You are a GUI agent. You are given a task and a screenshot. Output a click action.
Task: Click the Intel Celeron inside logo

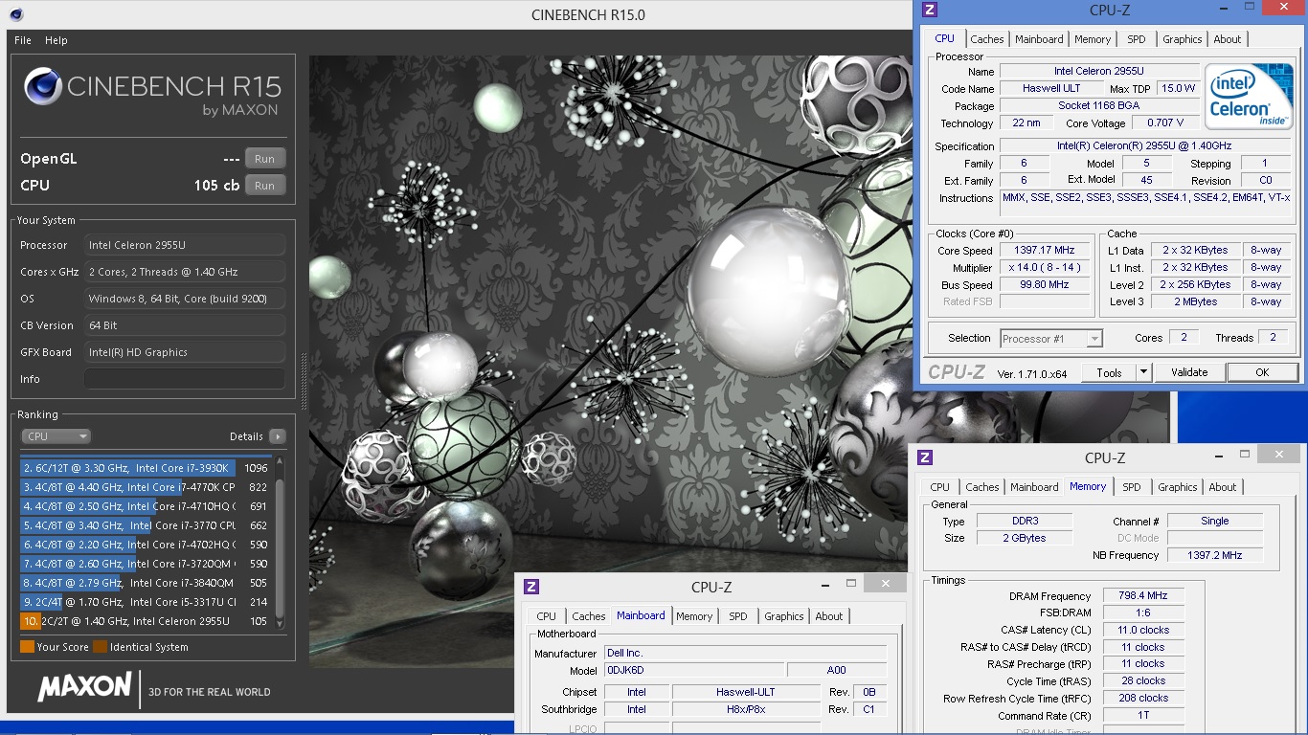[1249, 98]
